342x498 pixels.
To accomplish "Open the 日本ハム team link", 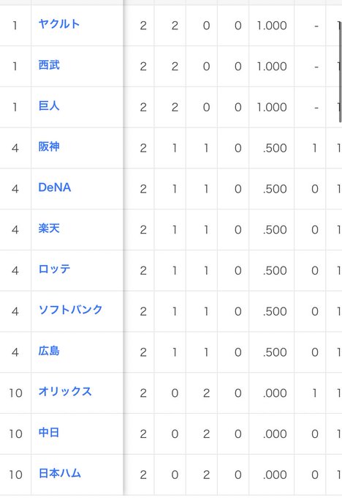I will click(x=60, y=473).
